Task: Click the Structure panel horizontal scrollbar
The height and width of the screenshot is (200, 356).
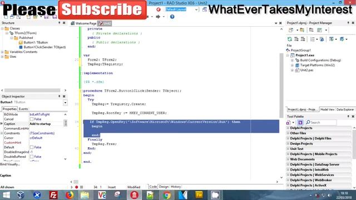Action: [x=32, y=90]
